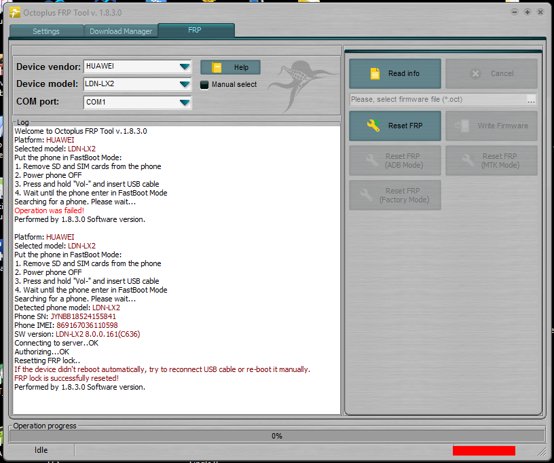
Task: Click the Reset FRP (Factory Mode) wrench icon
Action: coord(366,195)
